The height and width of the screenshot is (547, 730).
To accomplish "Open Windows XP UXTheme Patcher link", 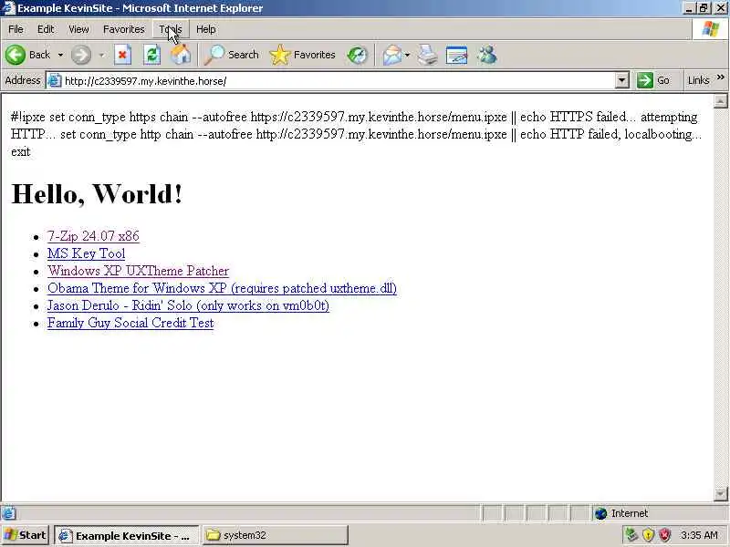I will point(139,271).
